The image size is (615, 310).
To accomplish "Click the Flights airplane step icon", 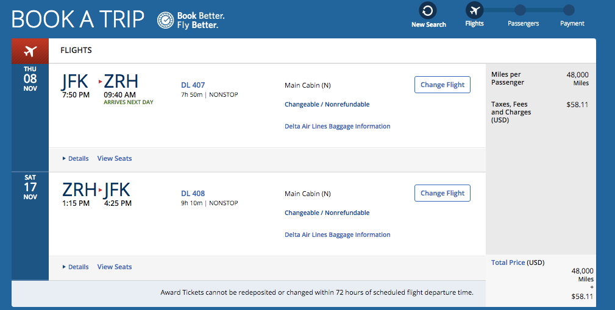I will coord(474,10).
